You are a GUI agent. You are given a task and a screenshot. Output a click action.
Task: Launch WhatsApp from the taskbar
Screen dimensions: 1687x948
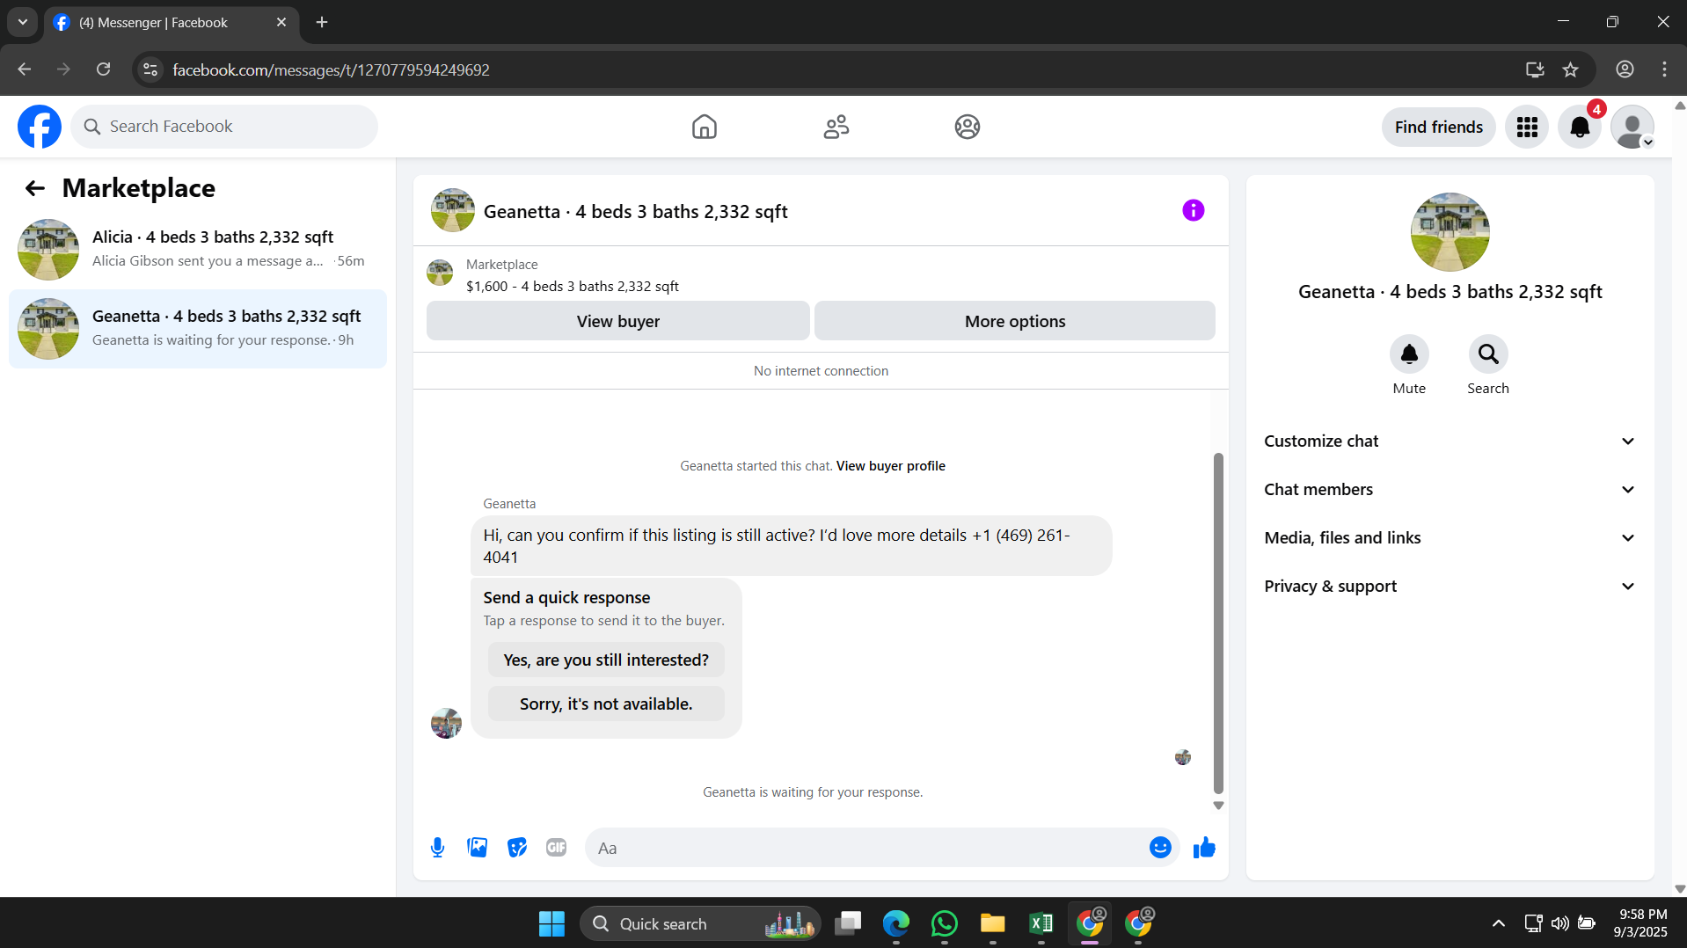click(x=944, y=923)
